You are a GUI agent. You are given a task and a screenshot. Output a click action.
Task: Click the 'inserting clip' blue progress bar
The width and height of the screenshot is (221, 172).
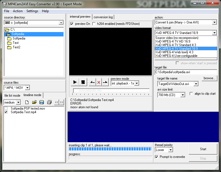(110, 149)
